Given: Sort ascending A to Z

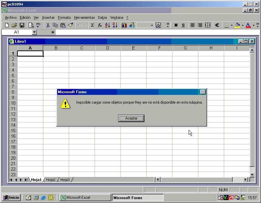Looking at the screenshot, I should 107,25.
